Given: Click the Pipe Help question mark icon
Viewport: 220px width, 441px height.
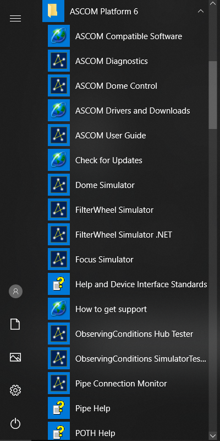Looking at the screenshot, I should (59, 408).
